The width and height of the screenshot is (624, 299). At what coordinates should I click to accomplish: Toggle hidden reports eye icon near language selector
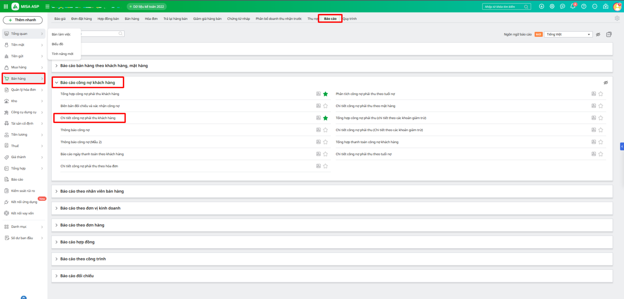(598, 34)
